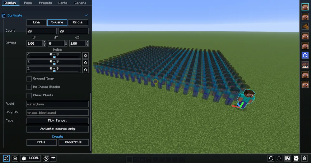Create duplicates as BlockNPCs
The image size is (311, 163).
point(74,142)
